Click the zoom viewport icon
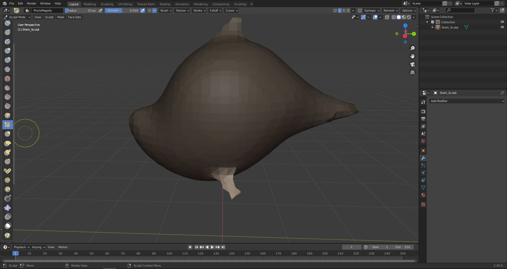This screenshot has width=507, height=269. click(412, 48)
